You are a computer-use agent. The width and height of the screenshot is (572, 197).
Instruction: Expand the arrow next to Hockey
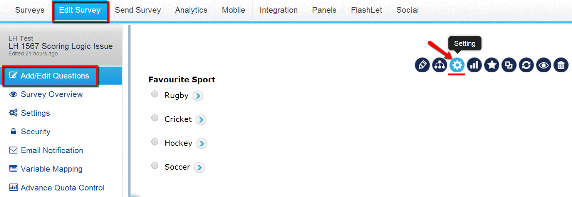[x=201, y=144]
